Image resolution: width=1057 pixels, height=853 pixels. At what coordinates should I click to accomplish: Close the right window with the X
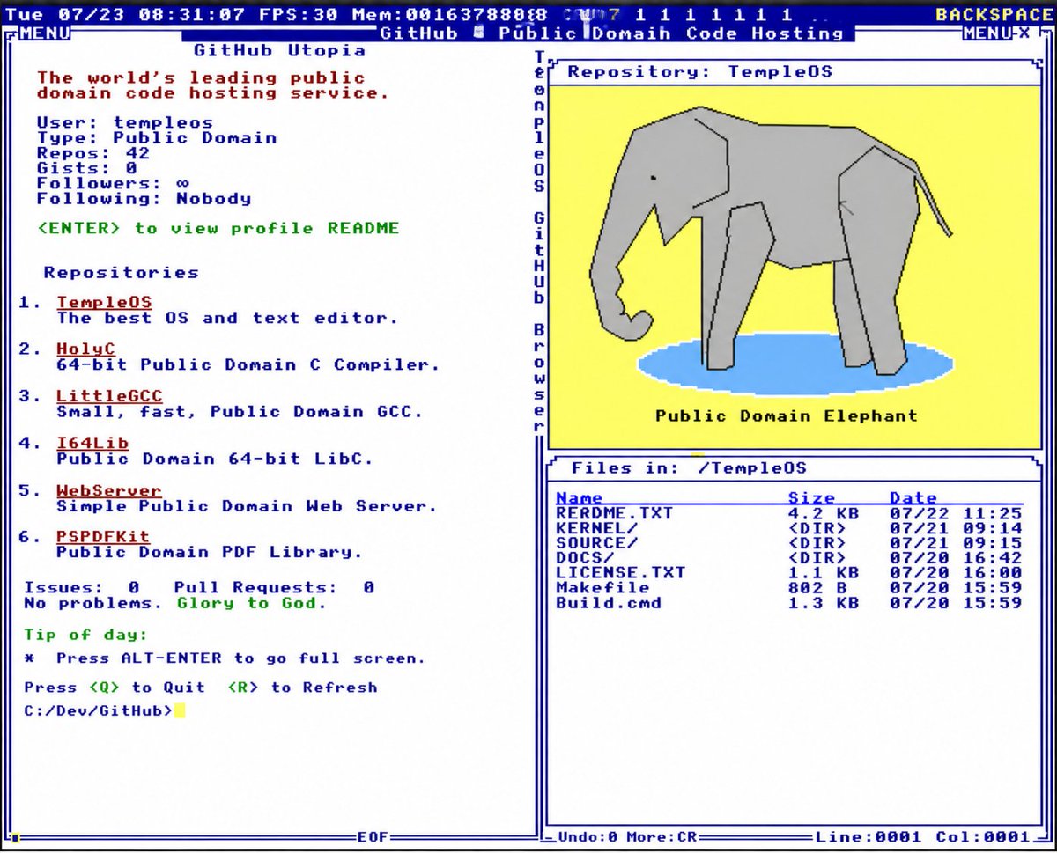[1024, 33]
